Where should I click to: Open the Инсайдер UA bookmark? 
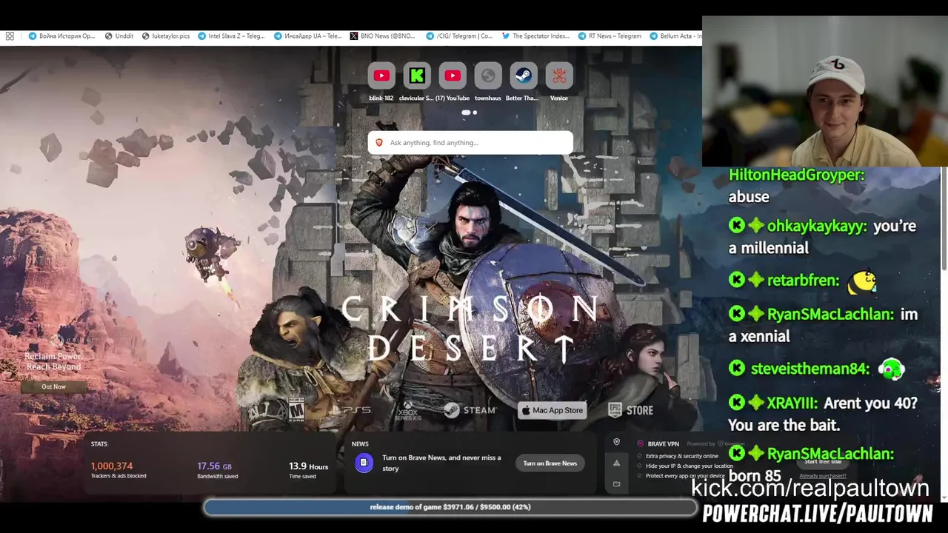[308, 36]
